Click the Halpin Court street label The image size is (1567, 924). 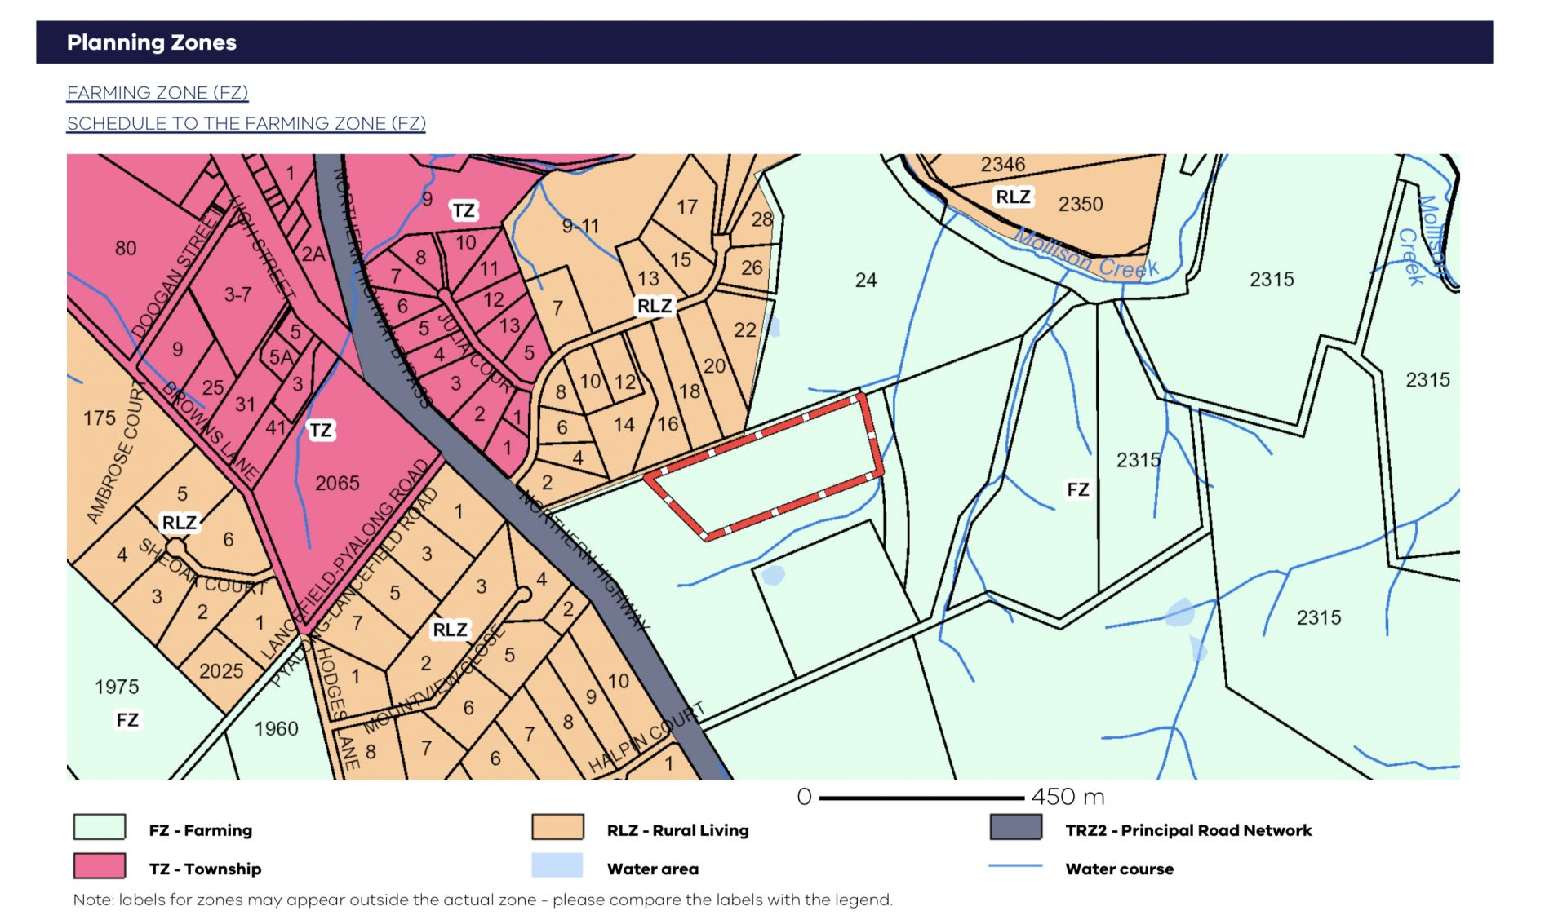[646, 738]
